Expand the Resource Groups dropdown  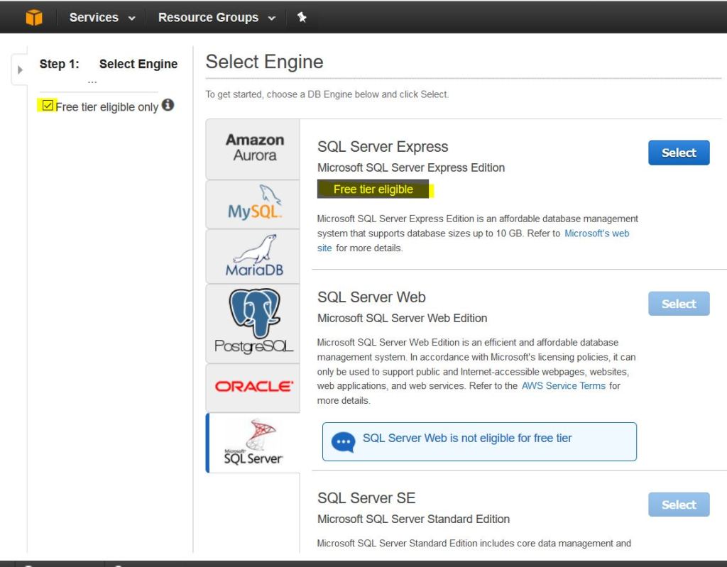217,18
